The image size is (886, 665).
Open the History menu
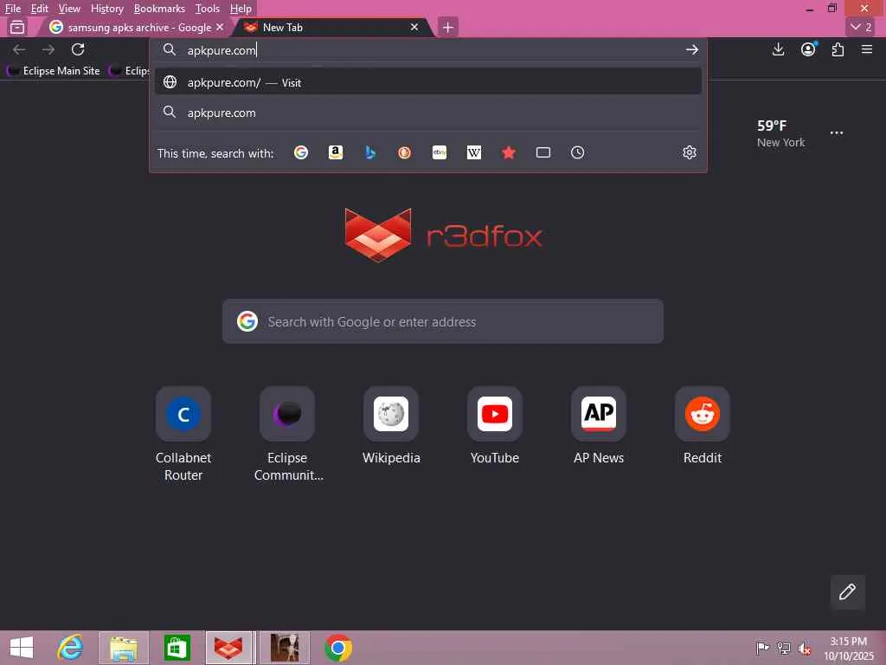106,9
